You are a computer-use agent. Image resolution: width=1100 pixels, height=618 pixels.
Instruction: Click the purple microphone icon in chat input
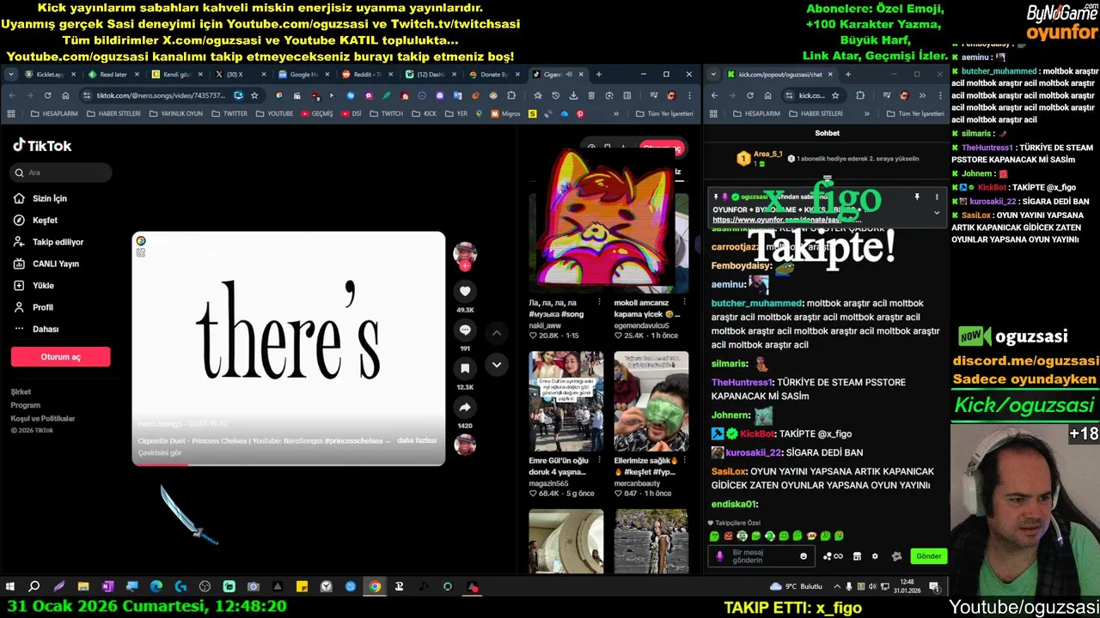coord(719,556)
